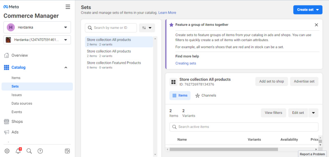Click the Variants column header
This screenshot has height=157, width=329.
[254, 139]
